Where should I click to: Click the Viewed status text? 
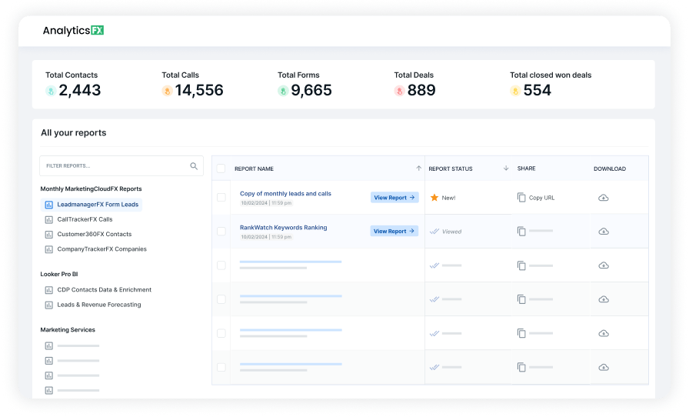pyautogui.click(x=451, y=232)
